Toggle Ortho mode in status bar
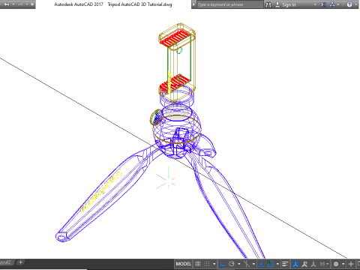 coord(223,264)
